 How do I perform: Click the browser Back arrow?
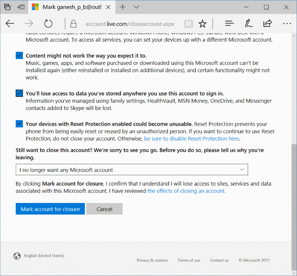pyautogui.click(x=10, y=24)
